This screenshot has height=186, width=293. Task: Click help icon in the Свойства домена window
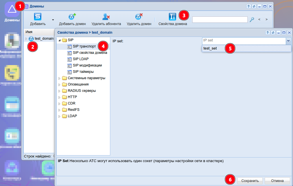coord(268,33)
